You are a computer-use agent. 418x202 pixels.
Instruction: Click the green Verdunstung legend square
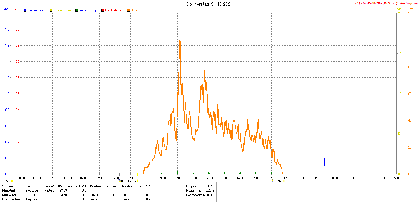pyautogui.click(x=77, y=10)
